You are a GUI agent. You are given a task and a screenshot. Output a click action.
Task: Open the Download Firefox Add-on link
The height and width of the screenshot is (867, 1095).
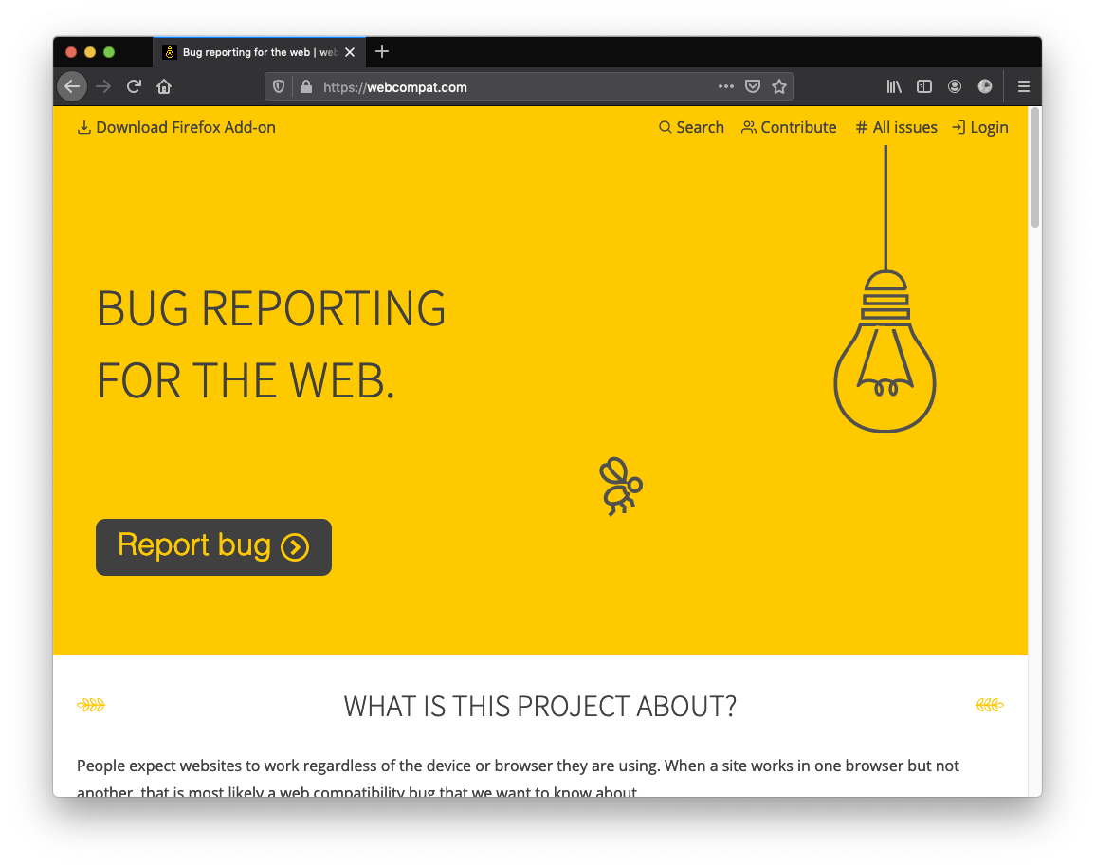click(x=176, y=127)
